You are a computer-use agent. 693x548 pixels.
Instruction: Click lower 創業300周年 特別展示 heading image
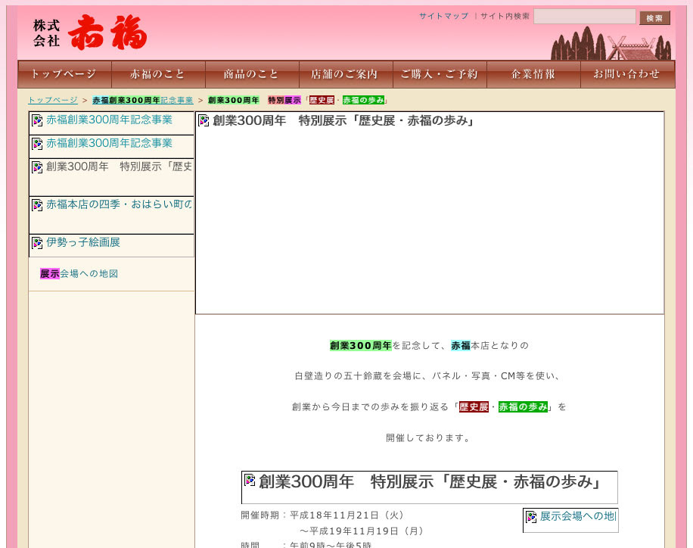pos(429,487)
